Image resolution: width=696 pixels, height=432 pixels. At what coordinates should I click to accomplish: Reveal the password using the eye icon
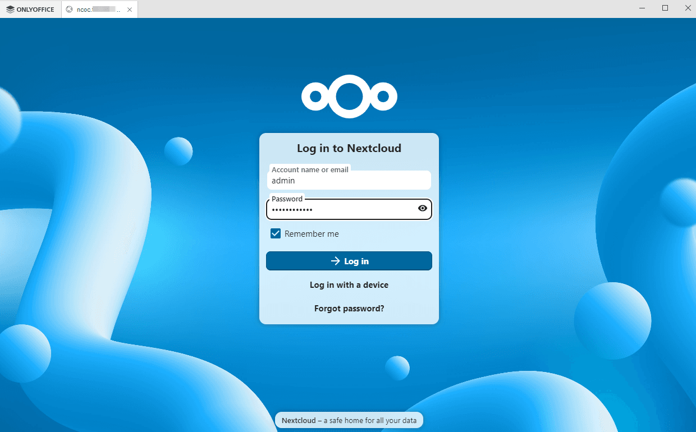point(422,208)
